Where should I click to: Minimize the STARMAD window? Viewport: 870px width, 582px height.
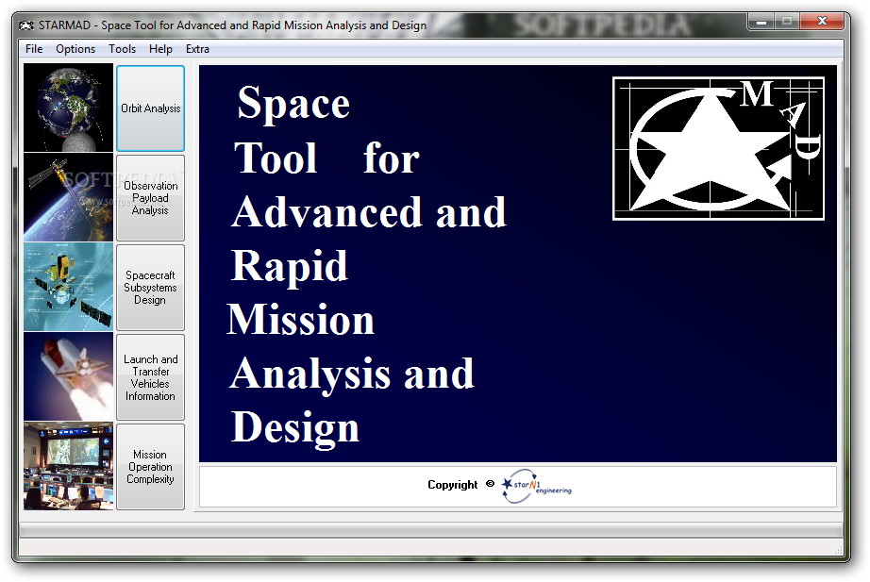tap(761, 22)
